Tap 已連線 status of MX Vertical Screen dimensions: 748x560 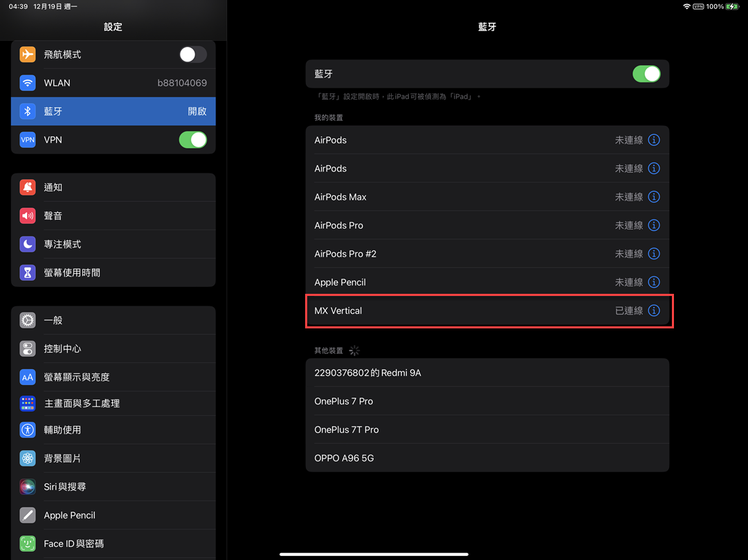(x=629, y=310)
